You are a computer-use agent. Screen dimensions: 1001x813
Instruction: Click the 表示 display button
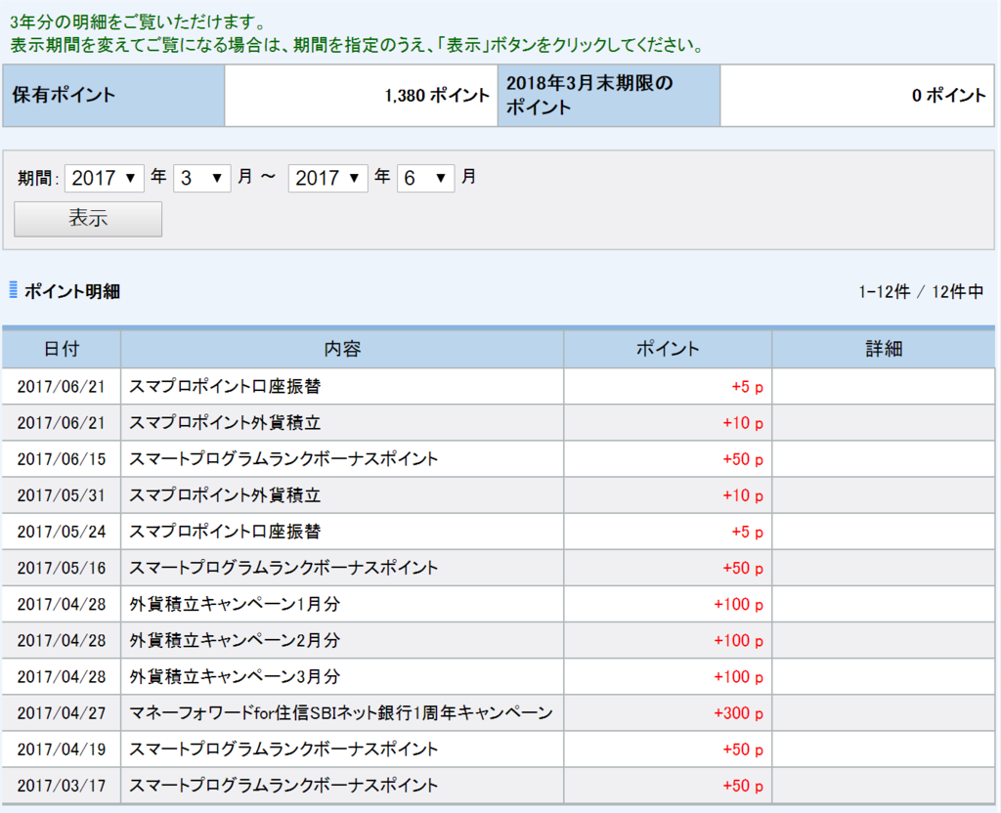pyautogui.click(x=87, y=218)
